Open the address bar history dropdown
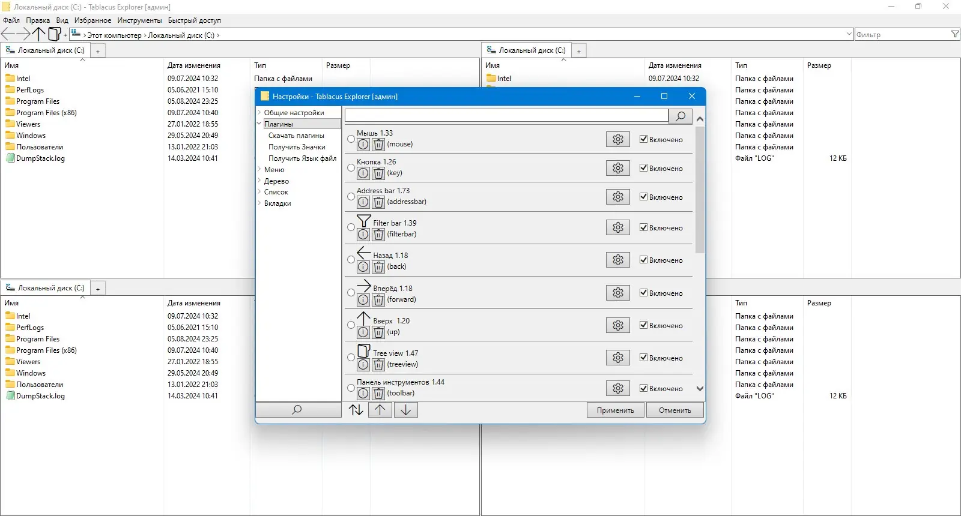Viewport: 961px width, 516px height. [849, 34]
